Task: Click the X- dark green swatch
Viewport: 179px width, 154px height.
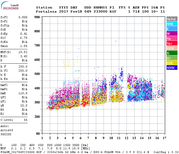Action: tap(172, 53)
